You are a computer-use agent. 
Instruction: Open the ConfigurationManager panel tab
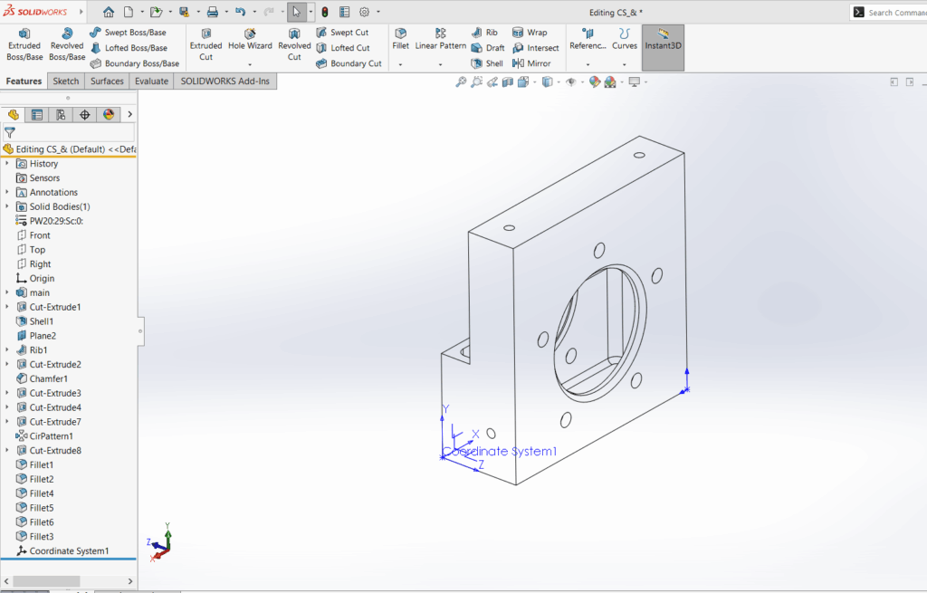click(x=61, y=115)
